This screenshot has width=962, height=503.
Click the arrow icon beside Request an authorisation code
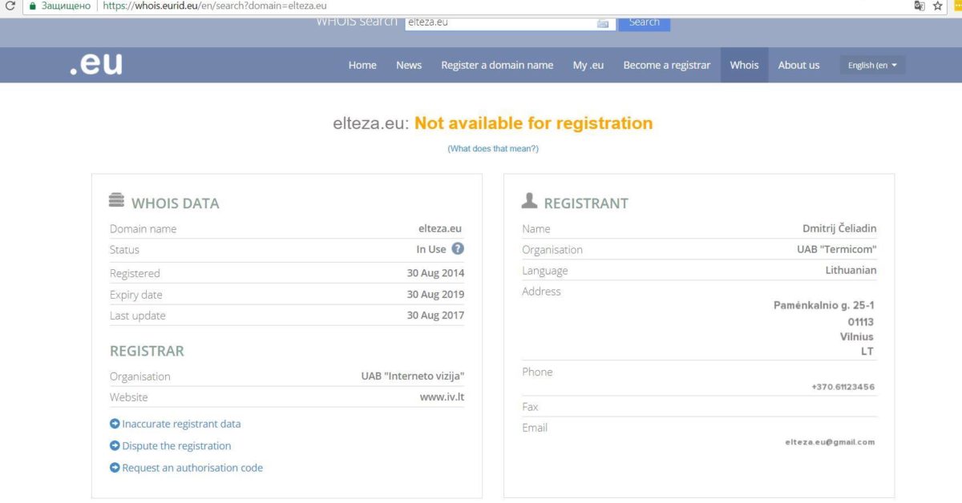[x=115, y=468]
